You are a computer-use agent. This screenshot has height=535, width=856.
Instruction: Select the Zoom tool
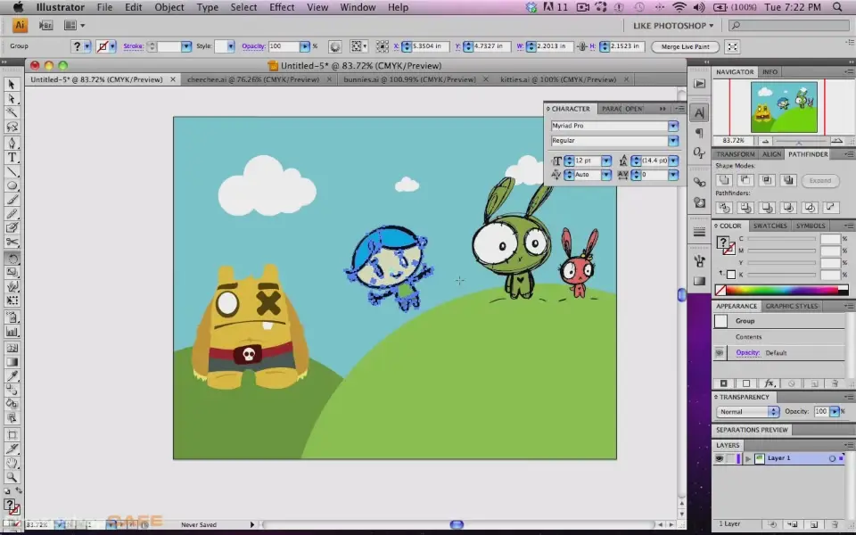(12, 477)
